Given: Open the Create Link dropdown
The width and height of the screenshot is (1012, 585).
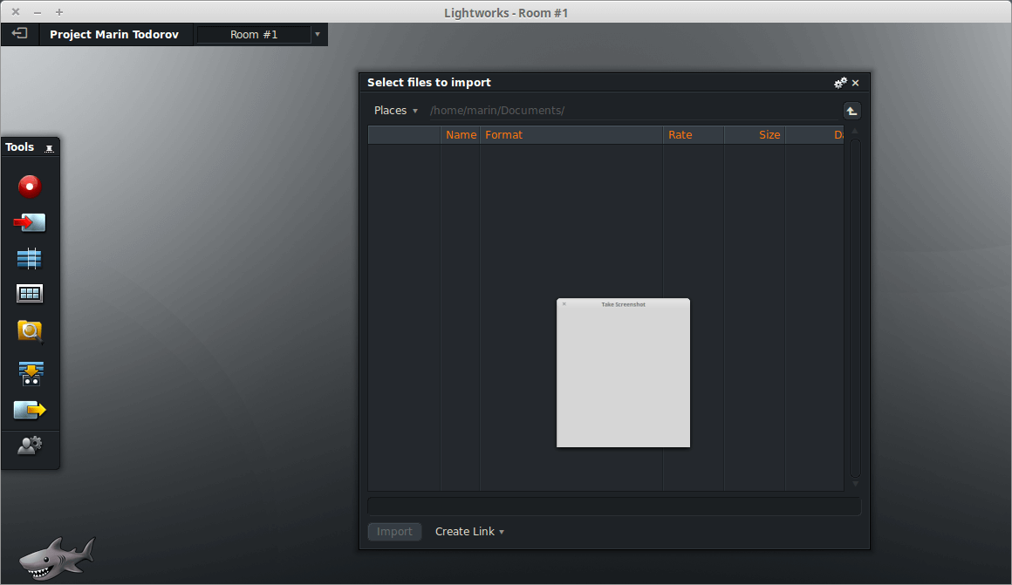Looking at the screenshot, I should coord(469,532).
